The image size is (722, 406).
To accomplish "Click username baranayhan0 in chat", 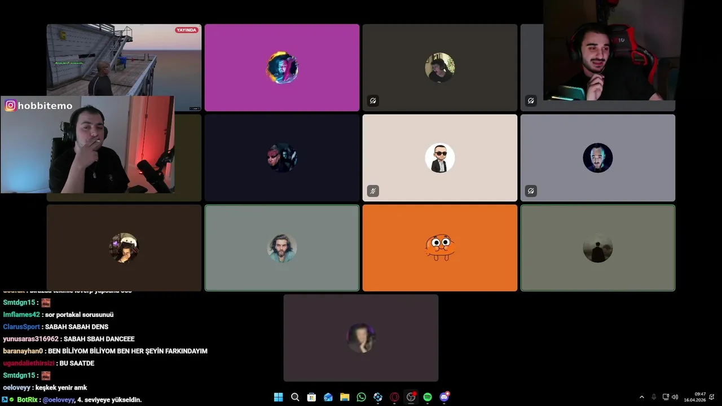I will [x=23, y=351].
